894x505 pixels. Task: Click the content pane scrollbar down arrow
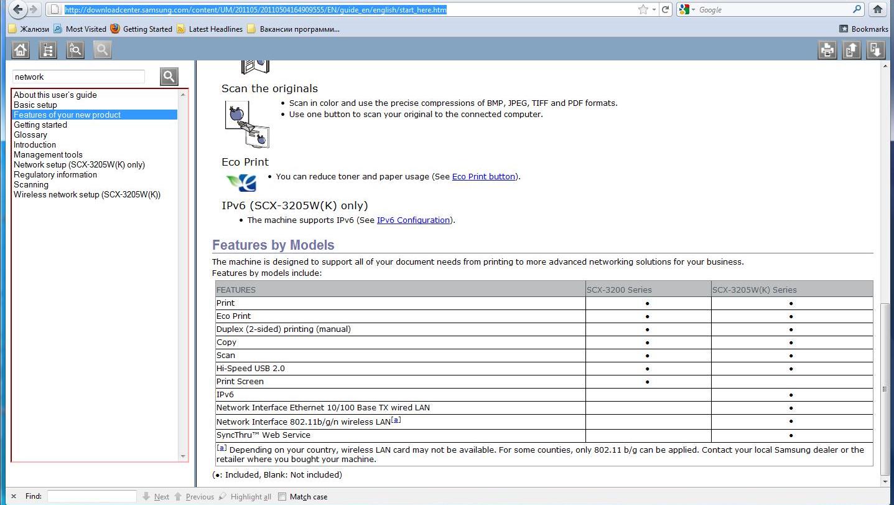885,481
